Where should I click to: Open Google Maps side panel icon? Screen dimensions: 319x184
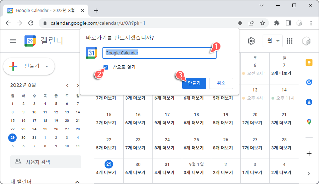[x=309, y=122]
